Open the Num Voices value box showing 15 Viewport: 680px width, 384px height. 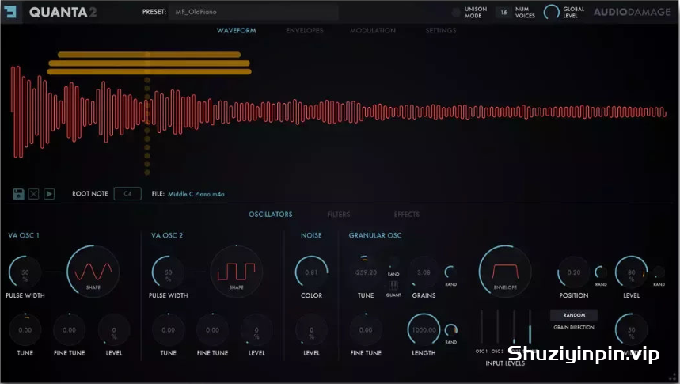503,13
